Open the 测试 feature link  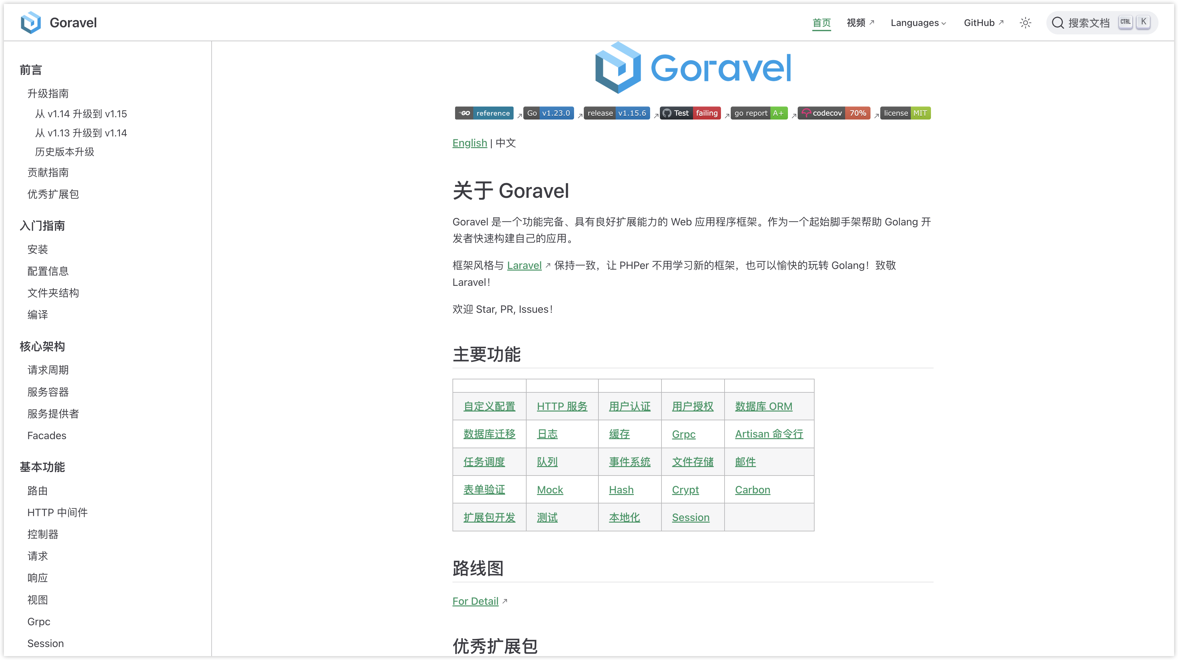pyautogui.click(x=547, y=517)
